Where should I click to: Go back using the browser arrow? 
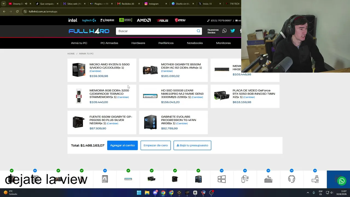(x=4, y=11)
